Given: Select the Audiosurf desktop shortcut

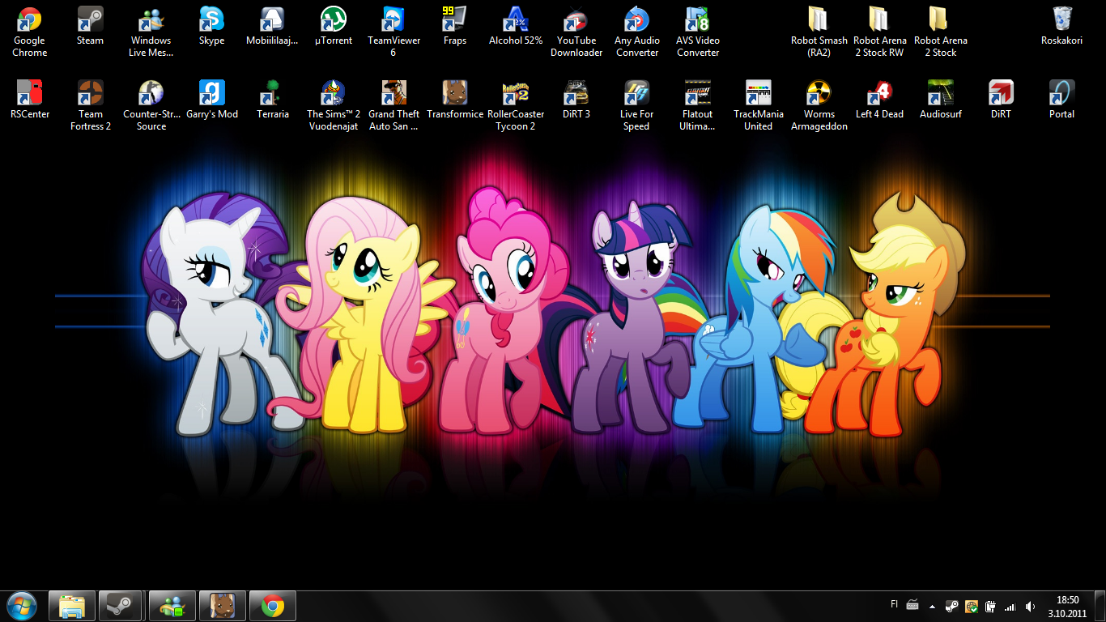Looking at the screenshot, I should click(x=941, y=100).
